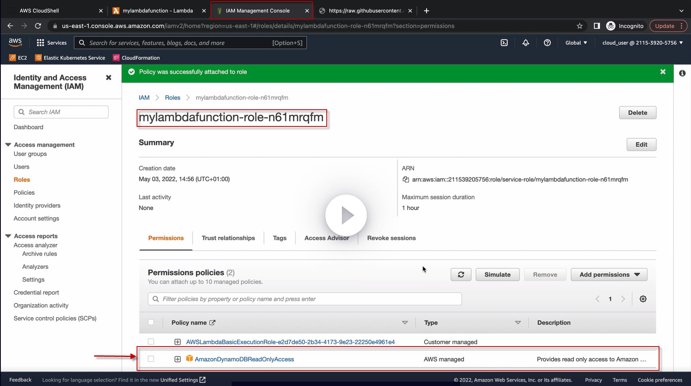This screenshot has height=386, width=691.
Task: Open the AWSLambdaBasicExecutionRole policy link
Action: [x=290, y=342]
